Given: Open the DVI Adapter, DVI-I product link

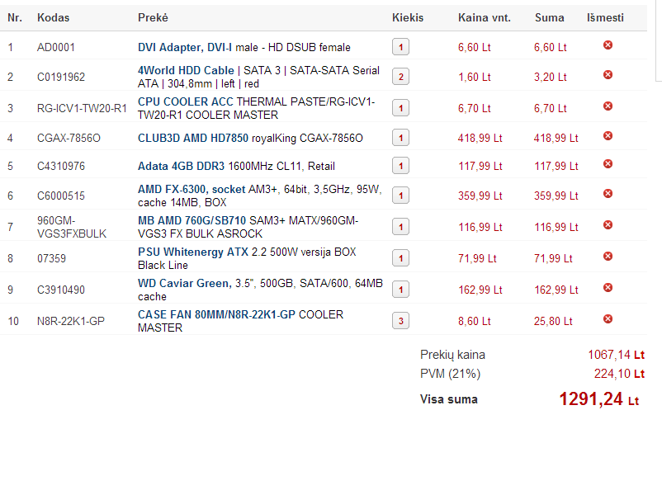Looking at the screenshot, I should [x=185, y=47].
